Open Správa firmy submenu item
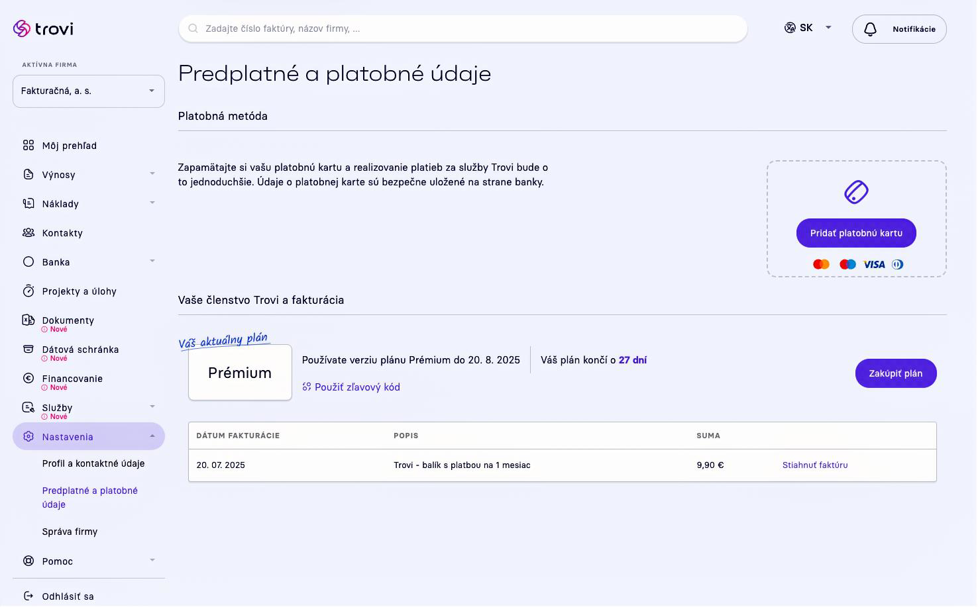 [x=70, y=532]
